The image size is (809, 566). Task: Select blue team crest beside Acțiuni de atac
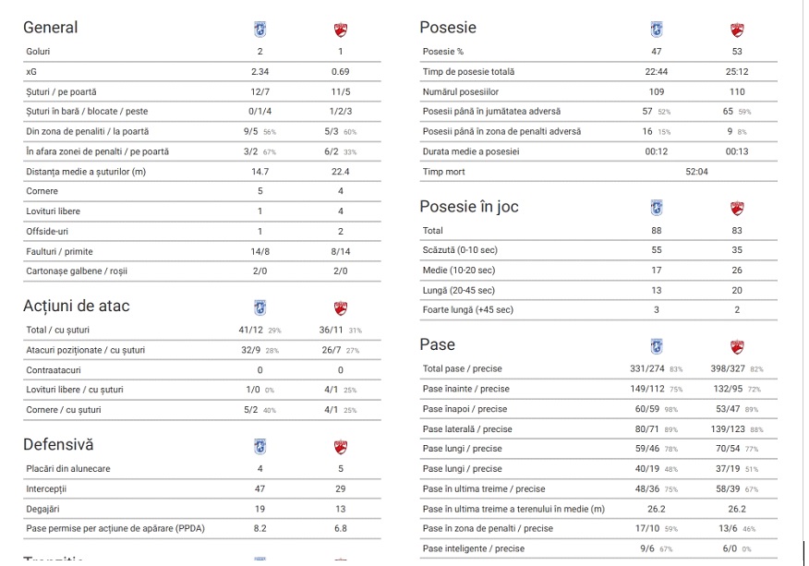[260, 307]
